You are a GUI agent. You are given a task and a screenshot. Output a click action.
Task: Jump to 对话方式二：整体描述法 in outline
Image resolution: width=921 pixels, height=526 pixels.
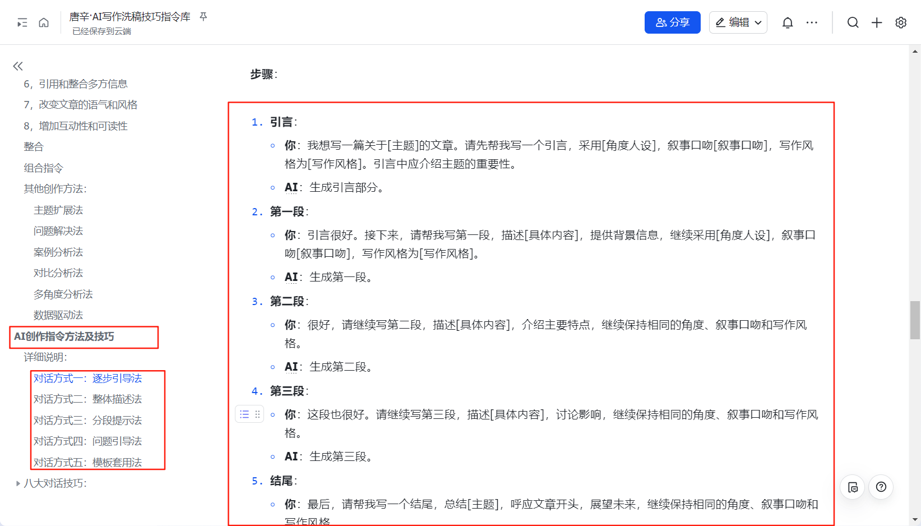tap(88, 399)
